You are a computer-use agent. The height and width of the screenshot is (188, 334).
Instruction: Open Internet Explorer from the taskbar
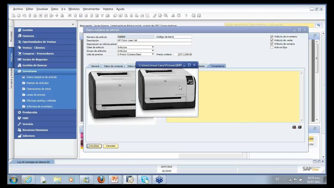[x=28, y=180]
